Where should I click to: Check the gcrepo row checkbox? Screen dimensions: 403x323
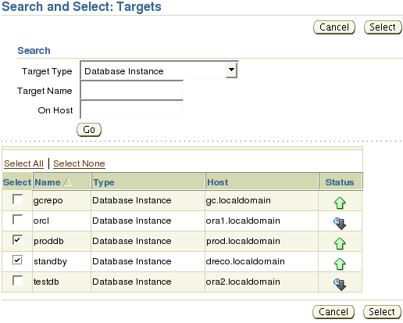coord(17,199)
